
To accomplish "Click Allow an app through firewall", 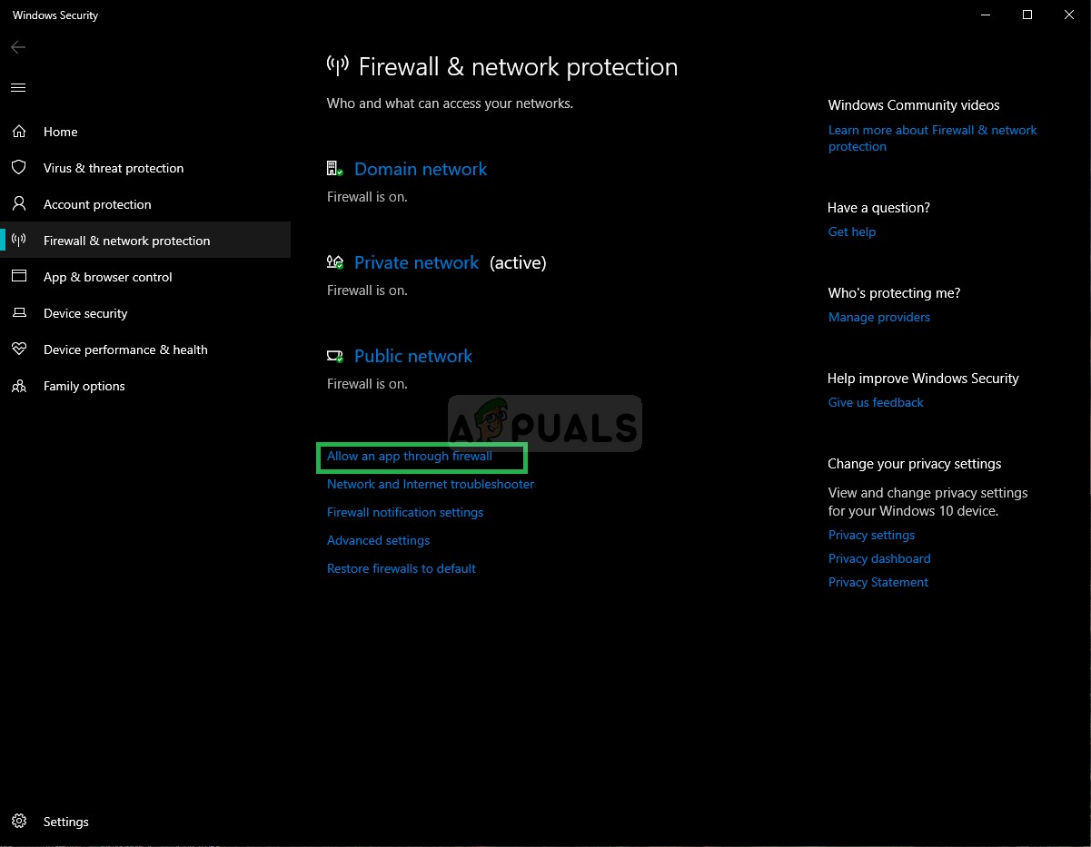I will click(409, 456).
